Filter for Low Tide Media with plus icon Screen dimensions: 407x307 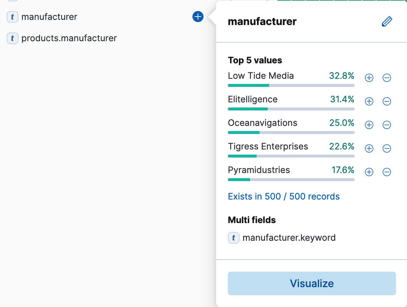coord(369,78)
